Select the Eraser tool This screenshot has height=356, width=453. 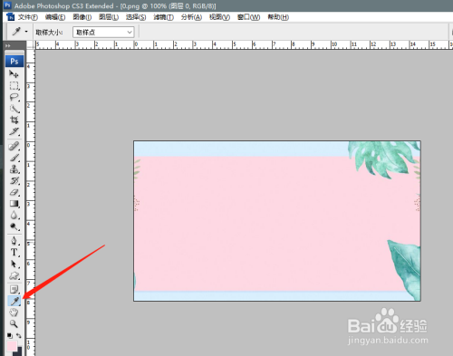tap(14, 192)
